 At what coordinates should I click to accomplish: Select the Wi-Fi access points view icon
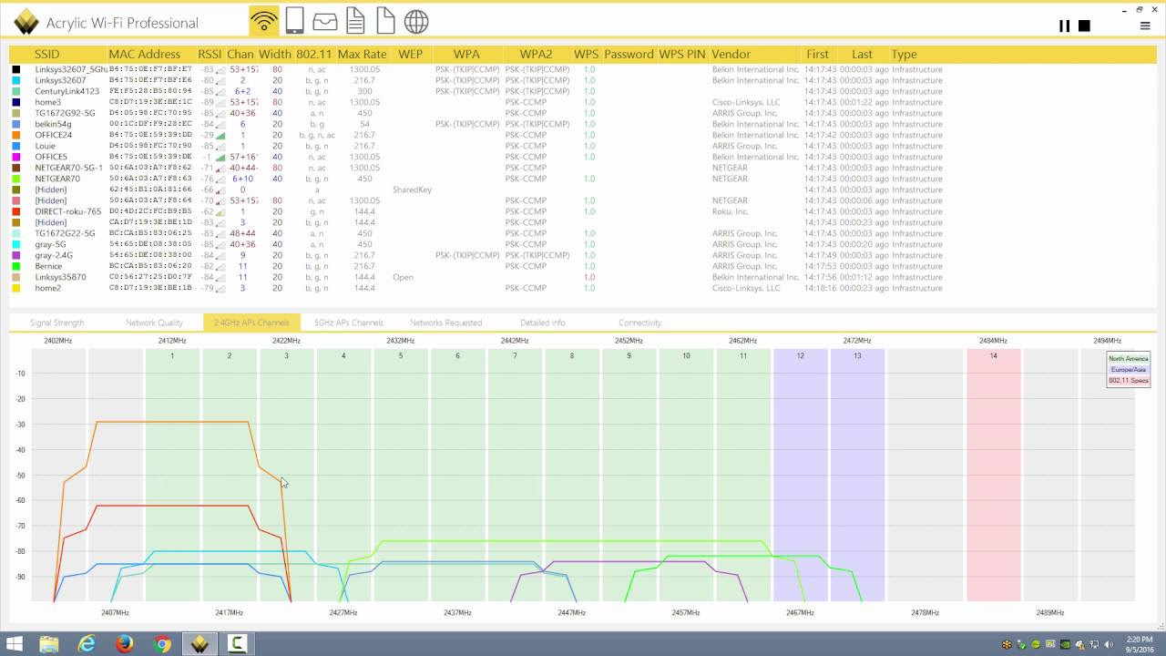(x=264, y=21)
